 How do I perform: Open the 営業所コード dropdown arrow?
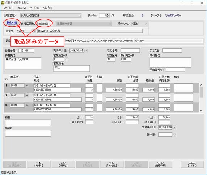point(66,59)
